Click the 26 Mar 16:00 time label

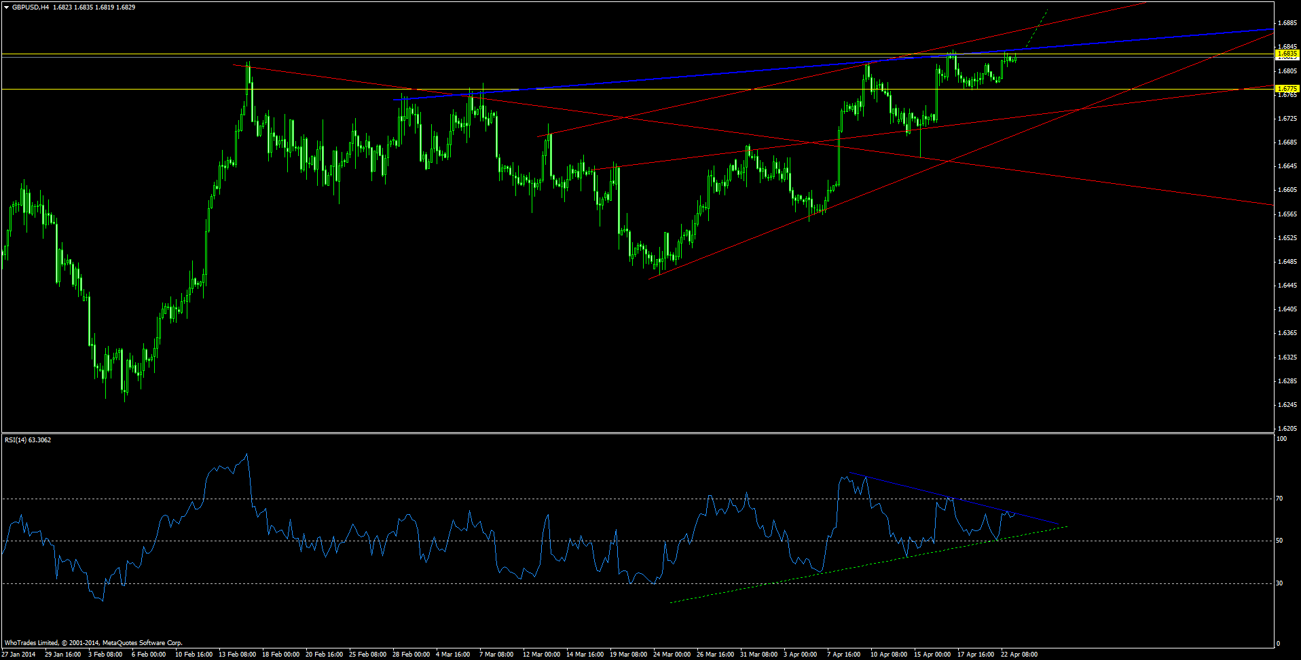(715, 655)
